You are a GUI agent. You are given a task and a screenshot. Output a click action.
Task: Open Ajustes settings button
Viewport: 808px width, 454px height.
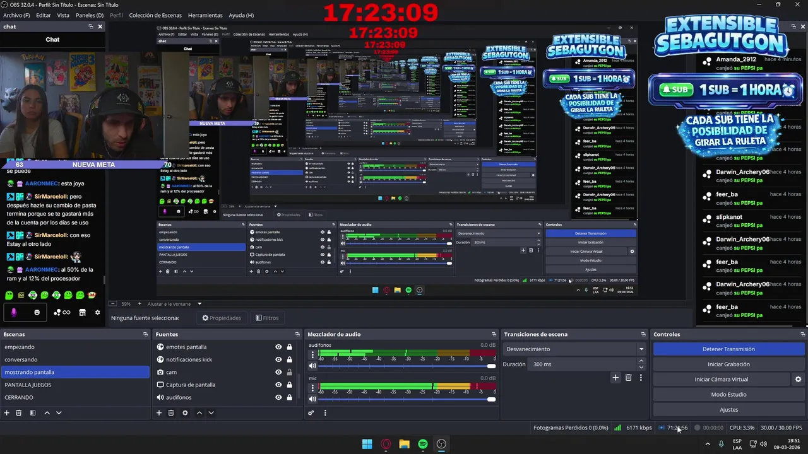pos(728,409)
